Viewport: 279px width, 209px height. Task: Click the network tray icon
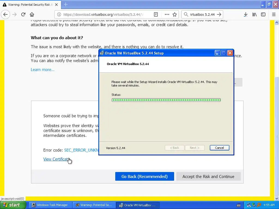(x=248, y=205)
